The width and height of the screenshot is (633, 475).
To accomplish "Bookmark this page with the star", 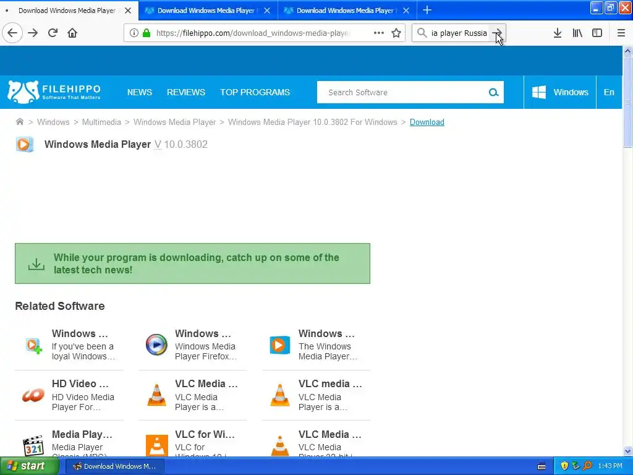I will coord(396,33).
